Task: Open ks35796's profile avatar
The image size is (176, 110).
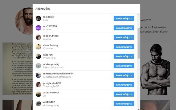Action: (x=38, y=56)
